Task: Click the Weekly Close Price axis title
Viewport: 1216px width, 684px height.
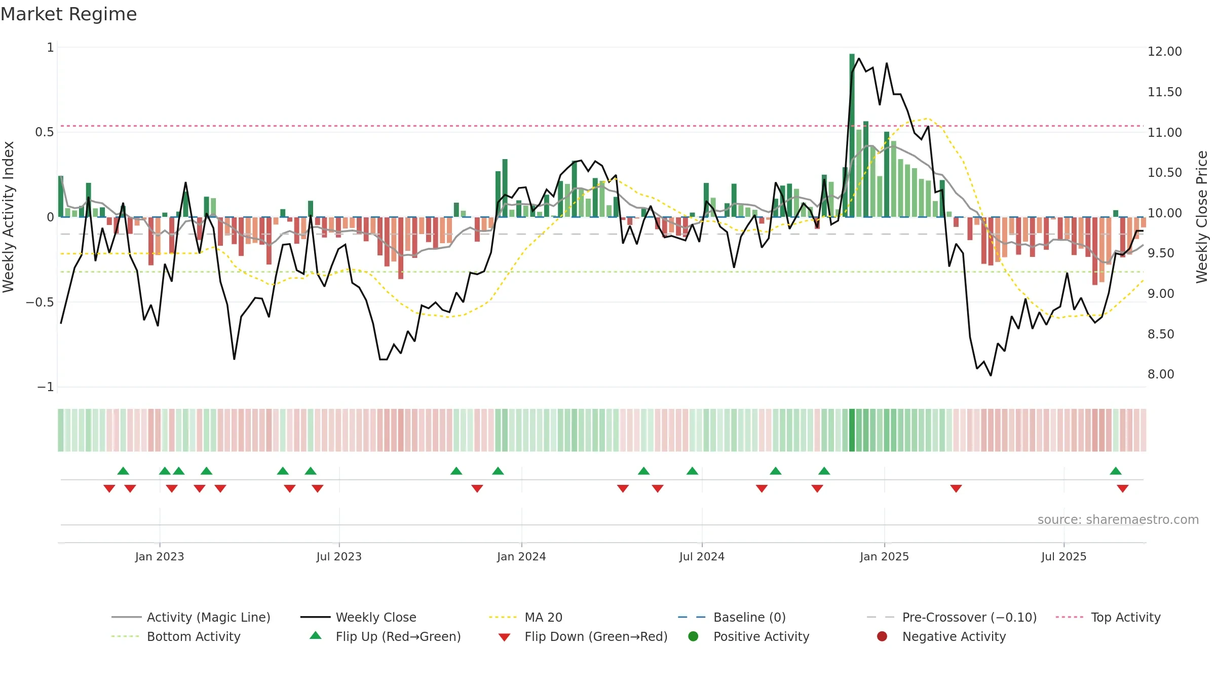Action: (1202, 217)
